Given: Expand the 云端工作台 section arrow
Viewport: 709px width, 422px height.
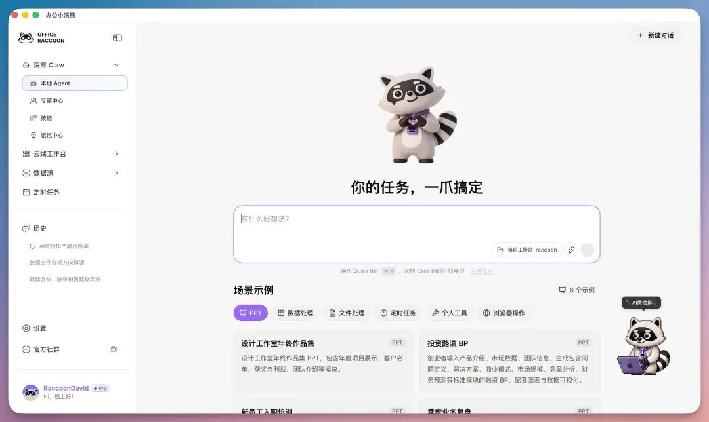Looking at the screenshot, I should click(116, 154).
